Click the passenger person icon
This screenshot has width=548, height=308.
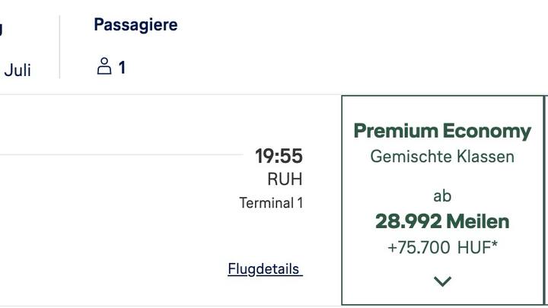(x=104, y=66)
